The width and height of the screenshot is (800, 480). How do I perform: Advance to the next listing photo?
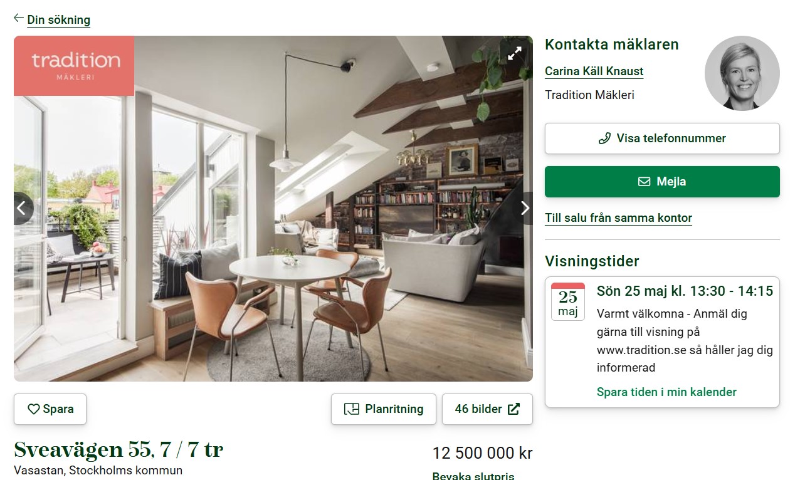pos(525,208)
